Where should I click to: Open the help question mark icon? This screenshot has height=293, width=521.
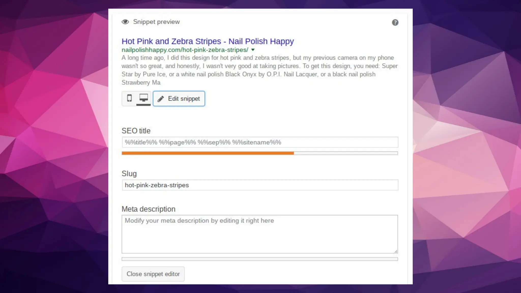(x=395, y=23)
